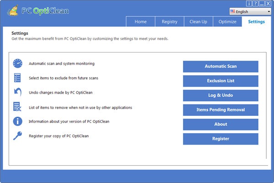Click the round information icon for About

18,121
